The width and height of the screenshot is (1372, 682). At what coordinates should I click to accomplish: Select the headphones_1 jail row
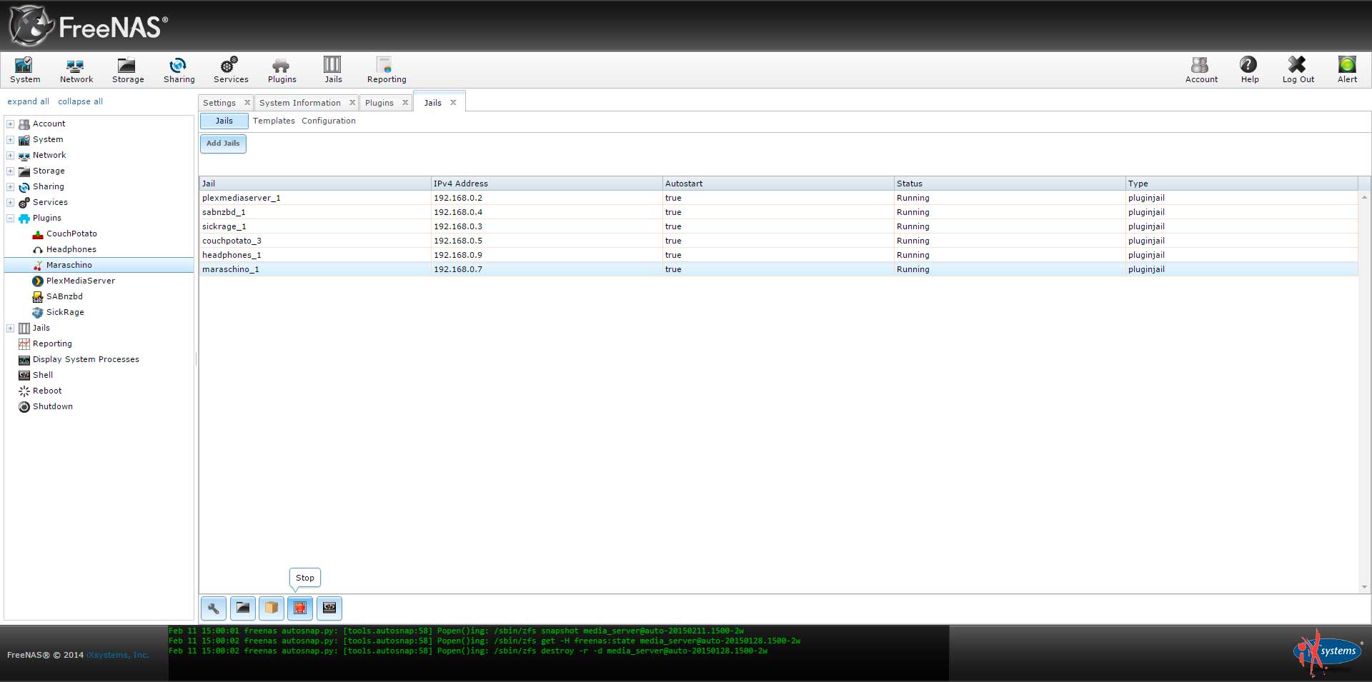tap(778, 255)
